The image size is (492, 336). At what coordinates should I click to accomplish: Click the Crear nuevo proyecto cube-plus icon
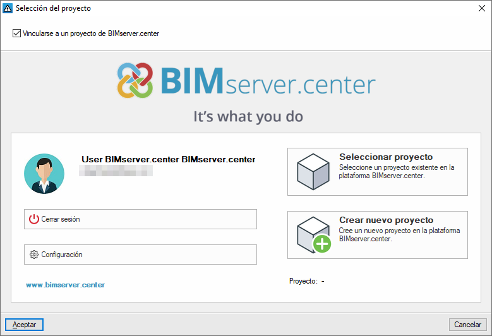[x=314, y=235]
